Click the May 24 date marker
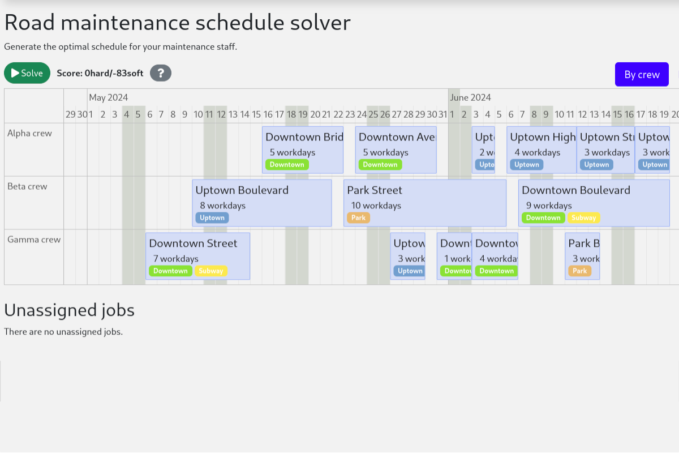Screen dimensions: 679x453 pyautogui.click(x=362, y=114)
